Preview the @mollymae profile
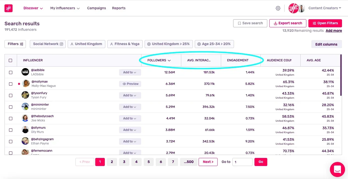Viewport: 348px width, 179px height. pyautogui.click(x=130, y=84)
